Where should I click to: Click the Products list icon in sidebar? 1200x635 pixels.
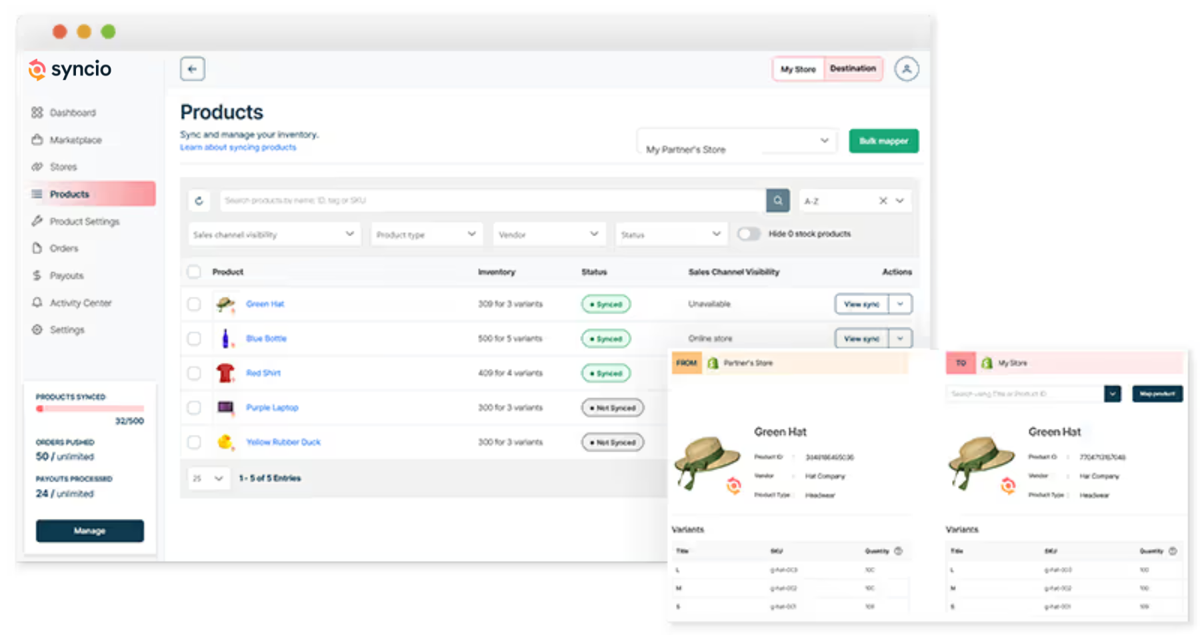click(37, 194)
